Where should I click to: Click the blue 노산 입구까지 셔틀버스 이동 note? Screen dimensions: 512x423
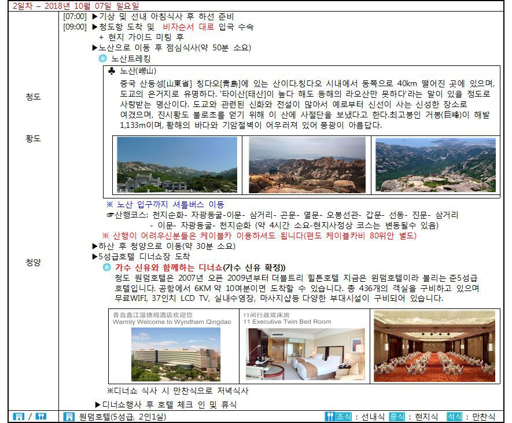tap(165, 204)
